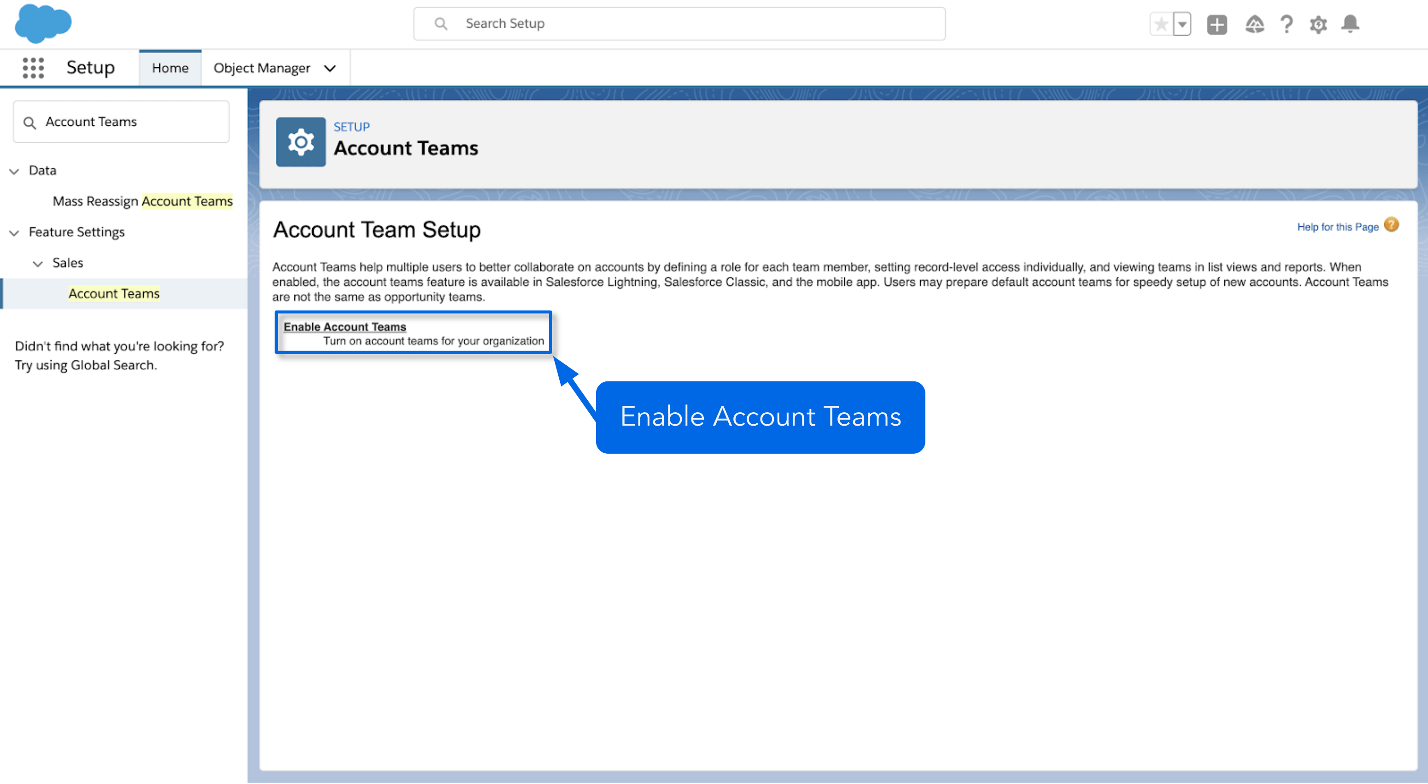Image resolution: width=1428 pixels, height=784 pixels.
Task: Open Help for this Page
Action: click(1338, 227)
